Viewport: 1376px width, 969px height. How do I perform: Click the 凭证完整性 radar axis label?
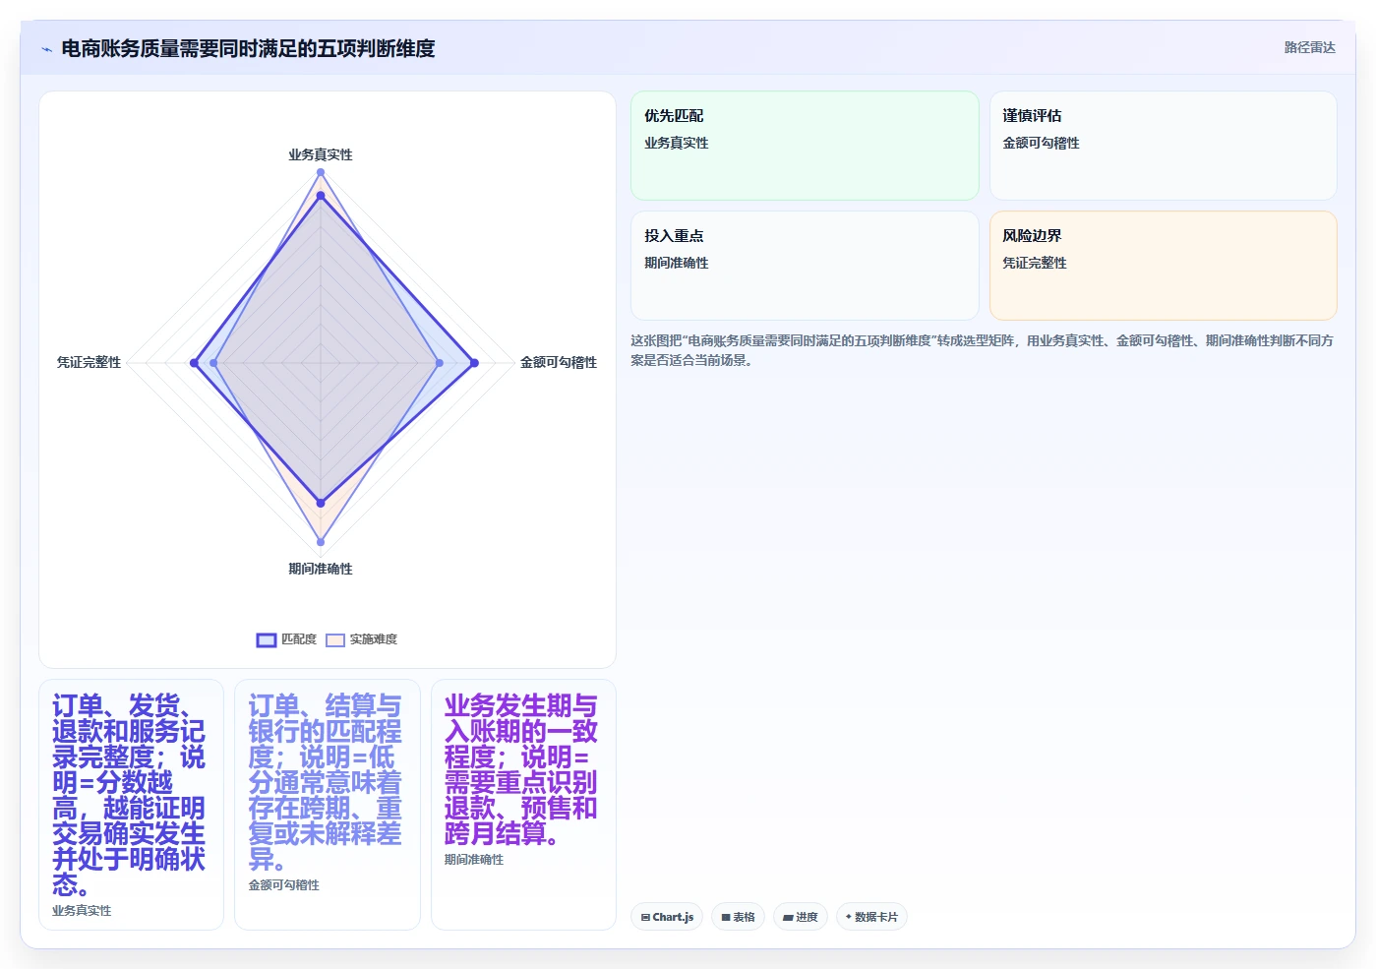click(89, 362)
